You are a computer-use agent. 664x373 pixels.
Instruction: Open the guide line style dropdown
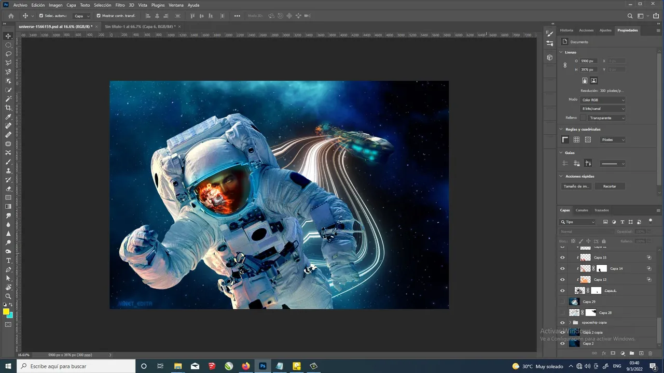613,164
